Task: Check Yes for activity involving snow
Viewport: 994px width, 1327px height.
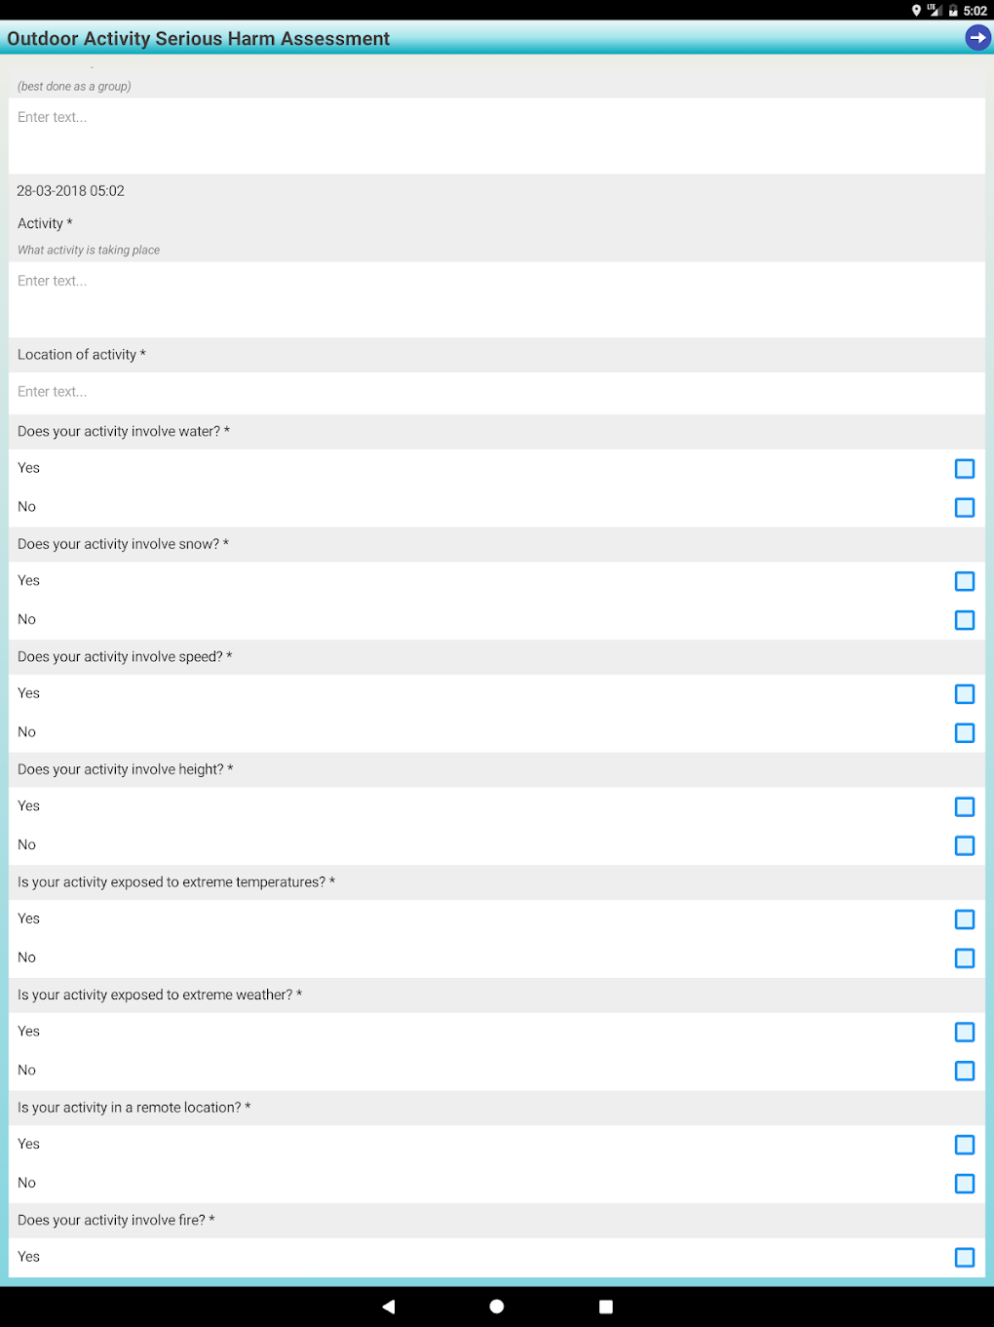Action: [965, 582]
